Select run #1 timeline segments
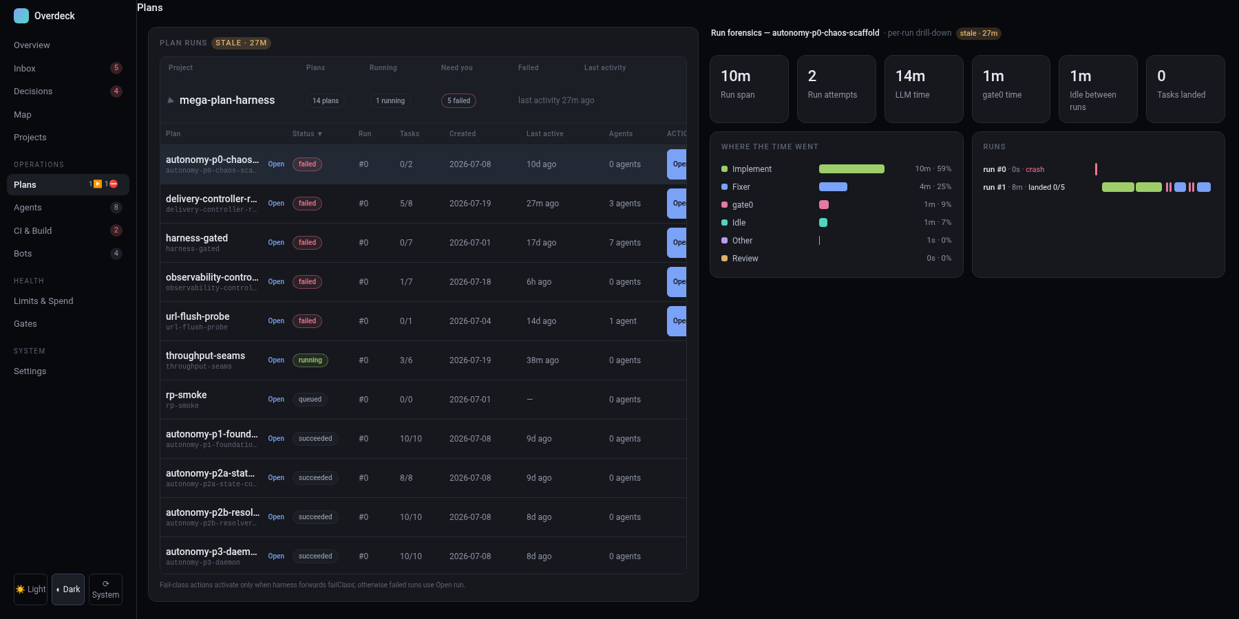Screen dimensions: 1239x619 (x=1156, y=187)
